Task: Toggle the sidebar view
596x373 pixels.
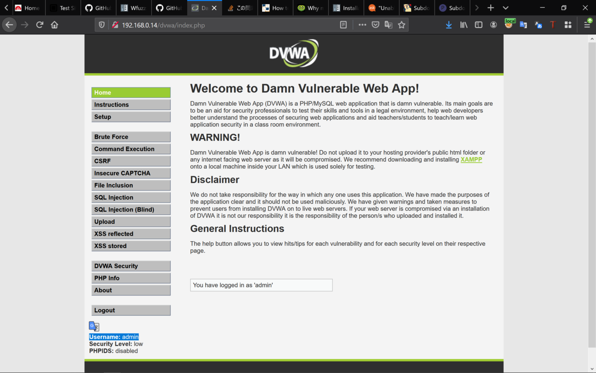Action: click(x=478, y=25)
